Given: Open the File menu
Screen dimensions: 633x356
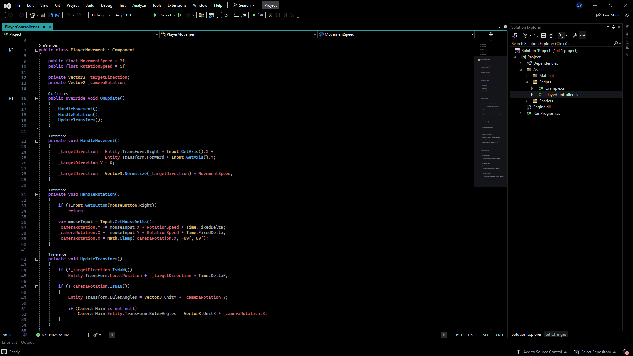Looking at the screenshot, I should point(17,5).
